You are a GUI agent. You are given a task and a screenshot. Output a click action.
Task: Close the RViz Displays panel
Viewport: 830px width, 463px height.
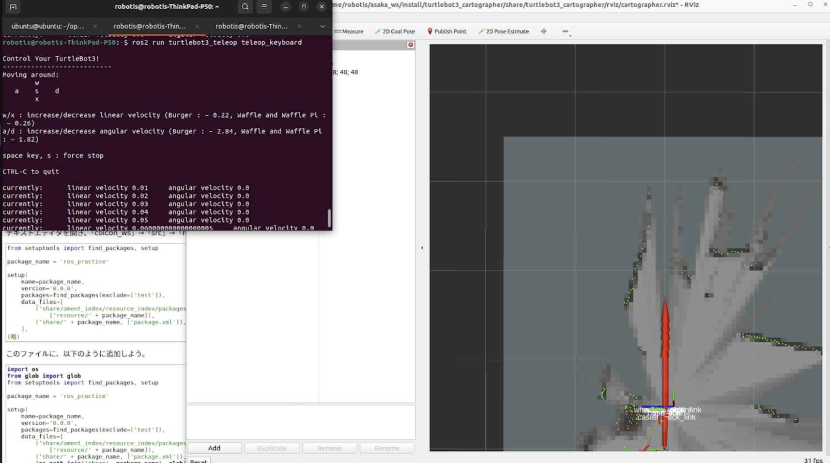[411, 45]
